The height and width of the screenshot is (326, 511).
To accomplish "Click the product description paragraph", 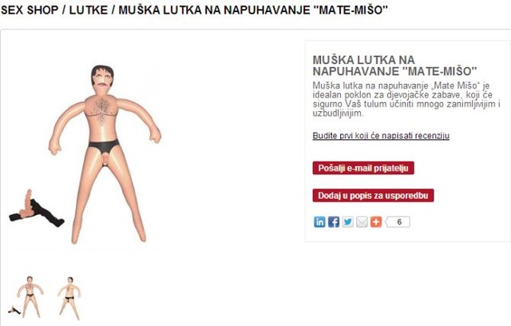I will (406, 99).
